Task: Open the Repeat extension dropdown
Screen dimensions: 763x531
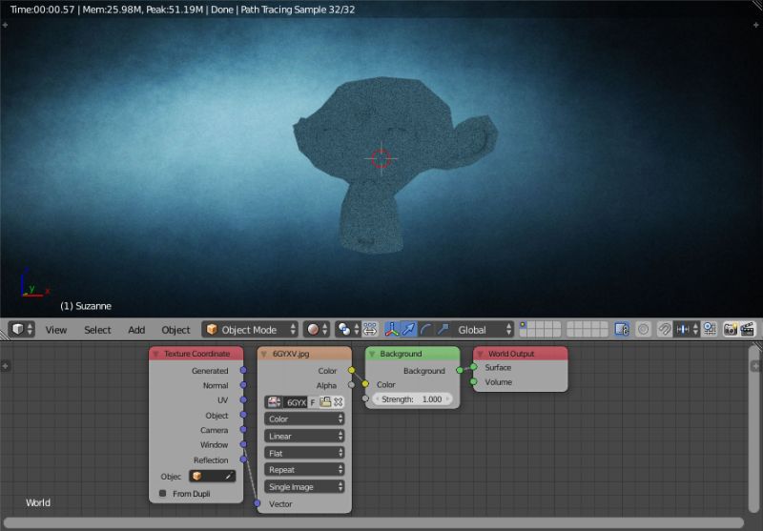Action: (304, 470)
